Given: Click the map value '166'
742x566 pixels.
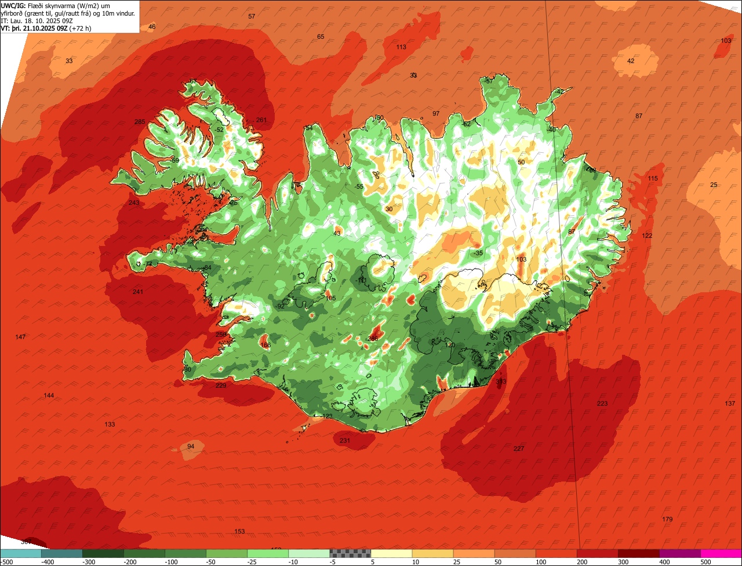Looking at the screenshot, I should (x=265, y=346).
